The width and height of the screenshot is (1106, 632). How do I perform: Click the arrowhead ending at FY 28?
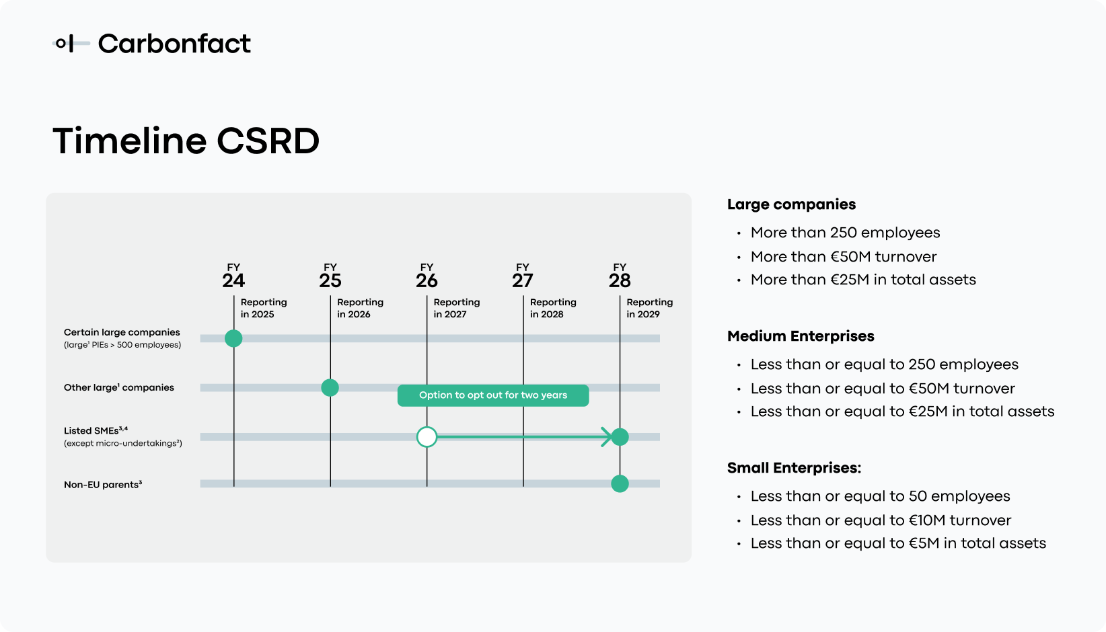pyautogui.click(x=609, y=436)
